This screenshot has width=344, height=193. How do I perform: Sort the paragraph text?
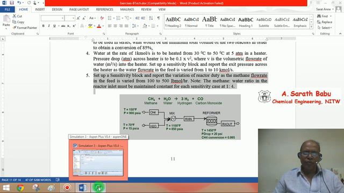click(x=151, y=18)
